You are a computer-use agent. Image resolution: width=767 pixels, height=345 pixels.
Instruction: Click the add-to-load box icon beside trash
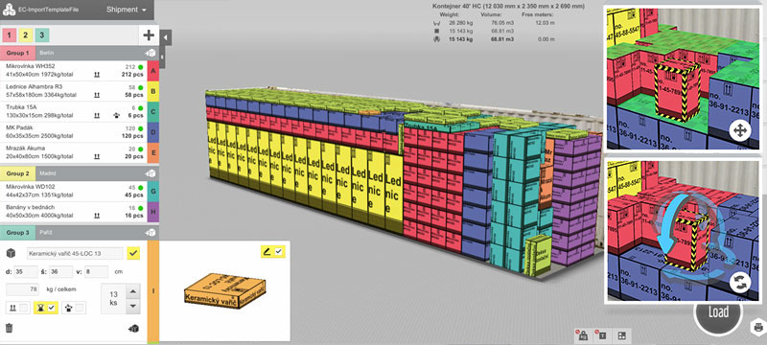(x=133, y=329)
